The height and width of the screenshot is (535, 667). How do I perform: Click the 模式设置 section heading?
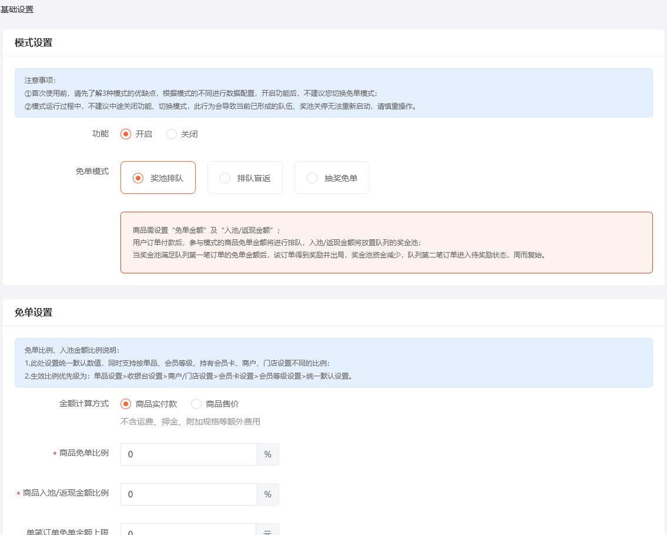tap(33, 42)
